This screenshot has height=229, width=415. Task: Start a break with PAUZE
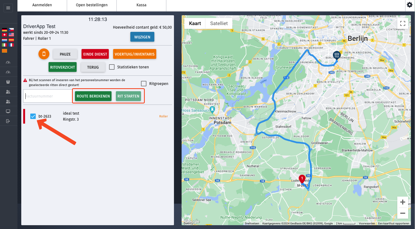click(65, 54)
